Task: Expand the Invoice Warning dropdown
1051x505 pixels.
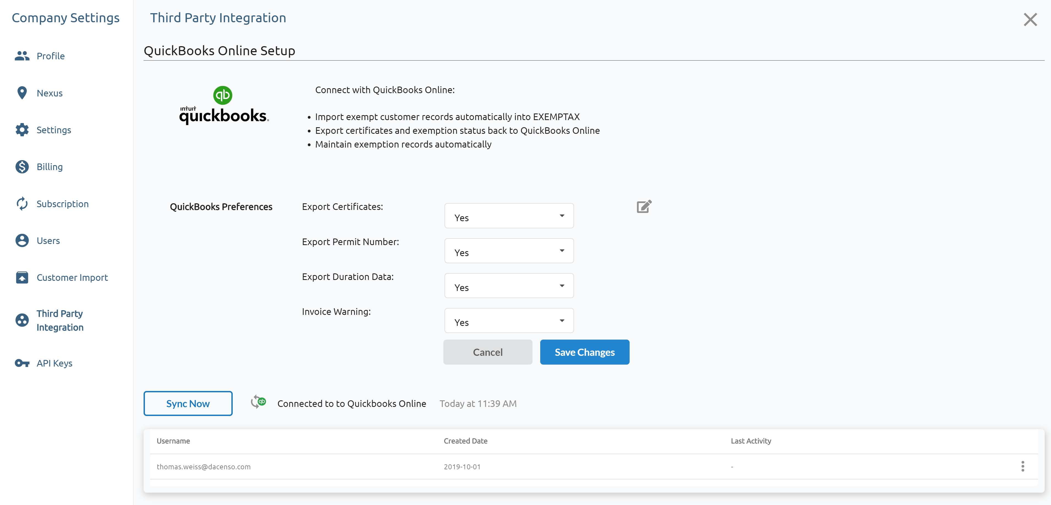Action: 509,320
